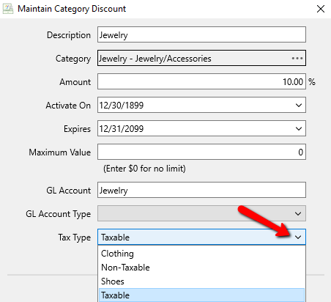331x302 pixels.
Task: Click the GL Account text field
Action: (201, 190)
